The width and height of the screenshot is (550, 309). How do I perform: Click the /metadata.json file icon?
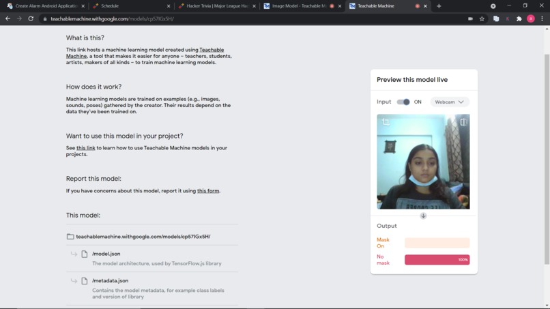pos(84,281)
